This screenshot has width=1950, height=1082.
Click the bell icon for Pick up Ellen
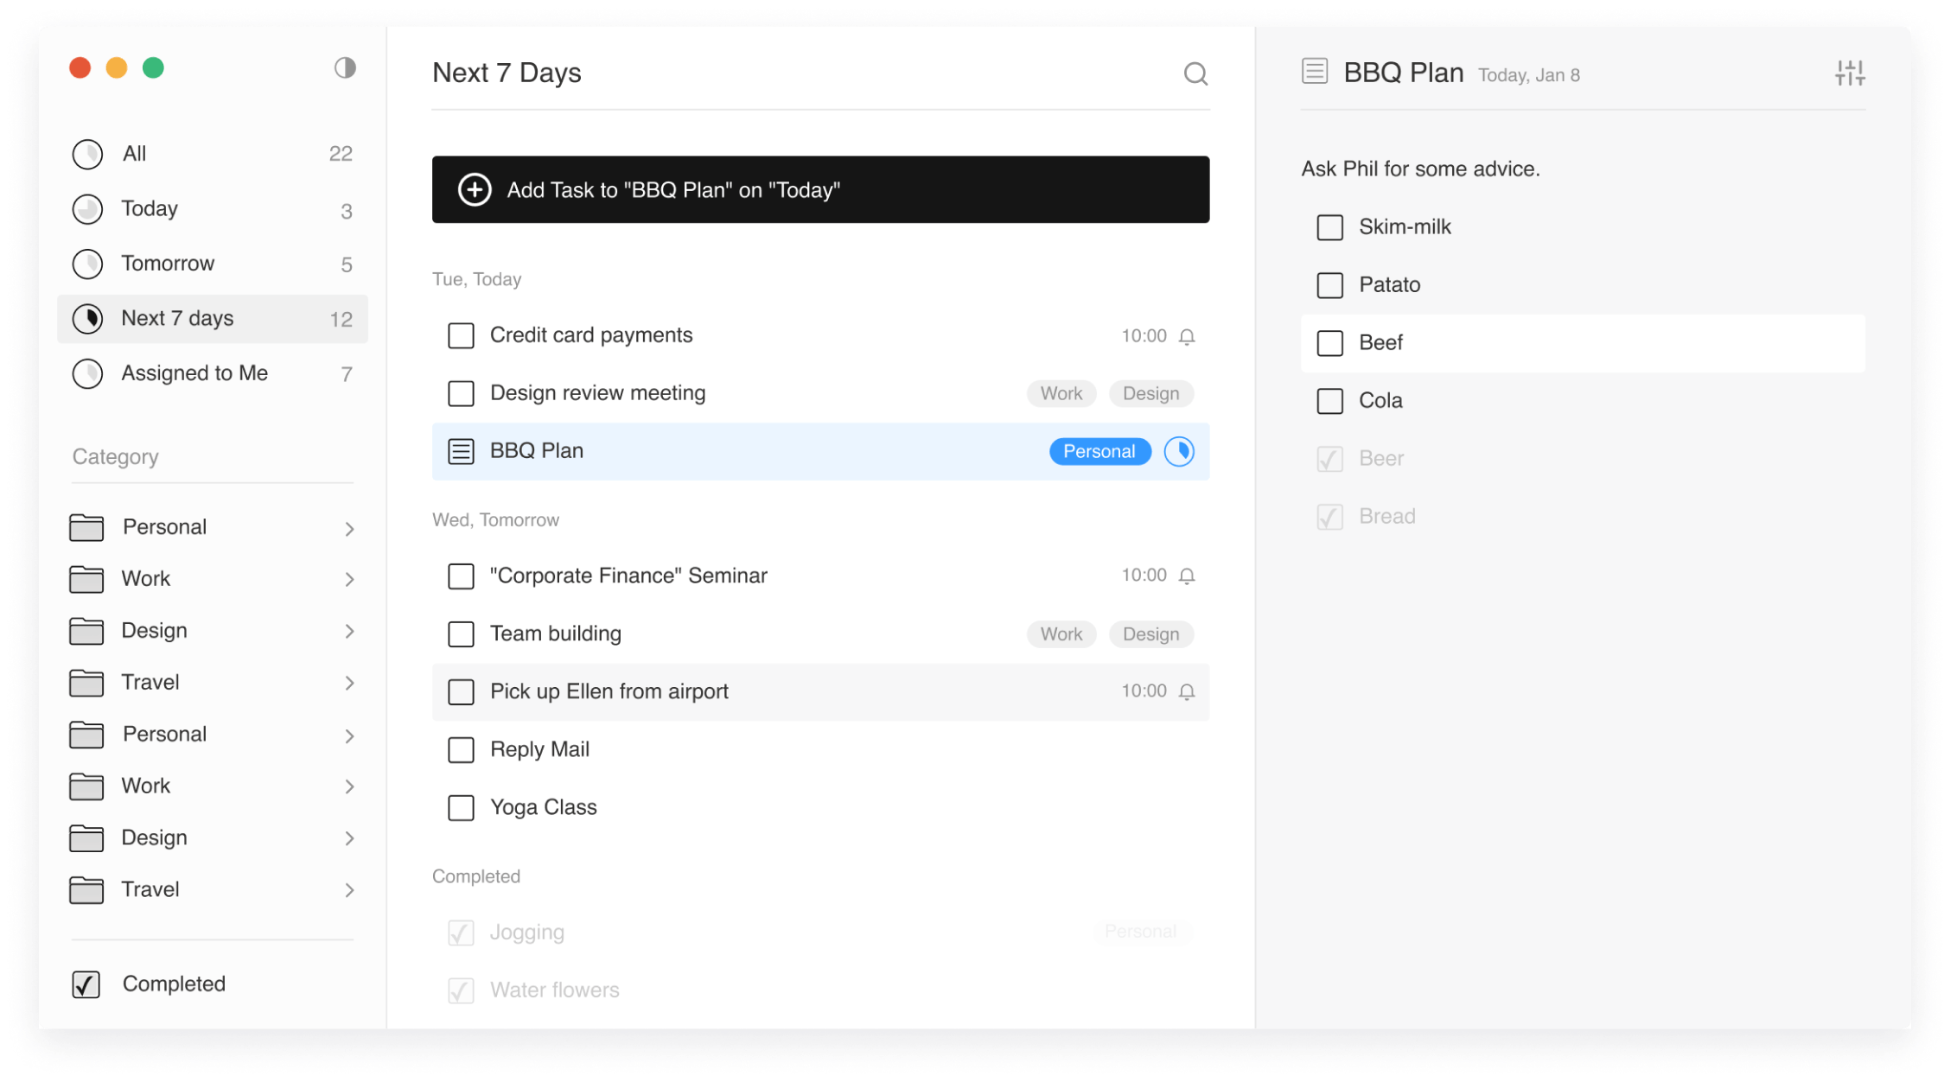(x=1187, y=691)
